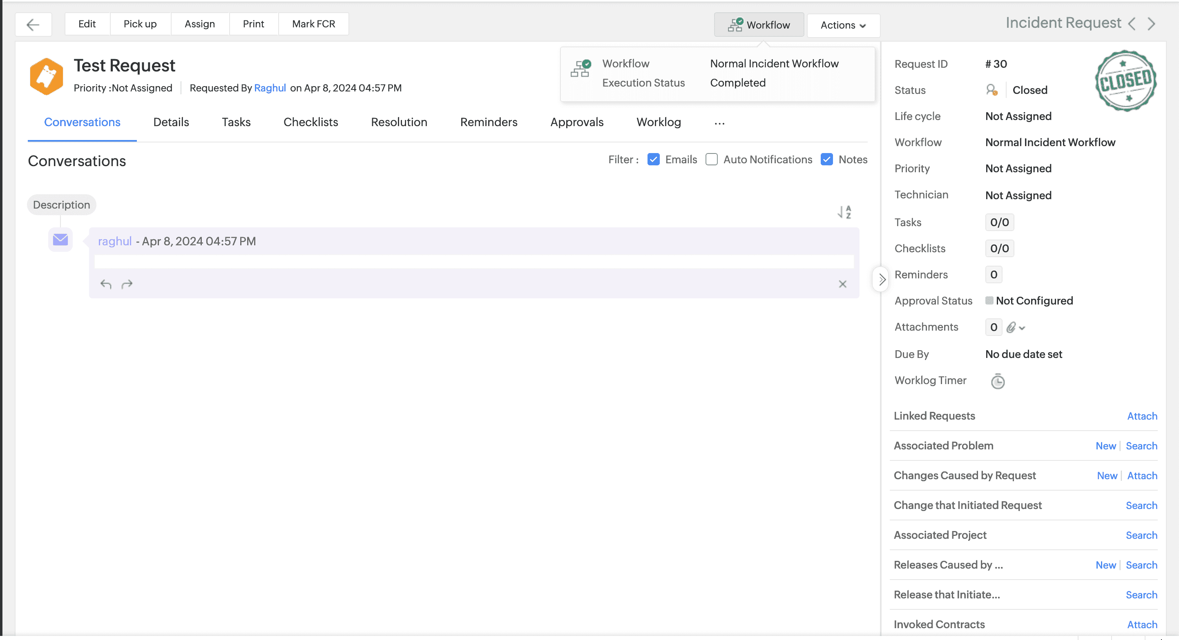
Task: Open the Worklog tab
Action: (x=658, y=122)
